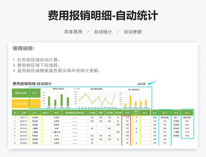Open department dropdown 研发部 in row 2
Image resolution: width=206 pixels, height=157 pixels.
(35, 121)
